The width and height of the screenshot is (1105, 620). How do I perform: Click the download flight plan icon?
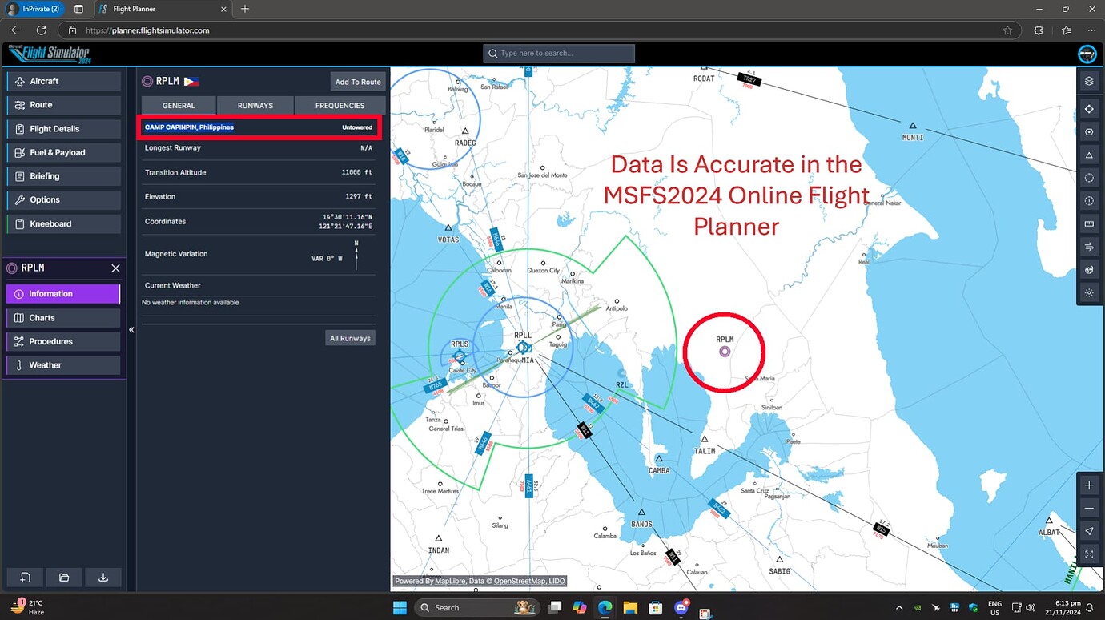click(102, 577)
